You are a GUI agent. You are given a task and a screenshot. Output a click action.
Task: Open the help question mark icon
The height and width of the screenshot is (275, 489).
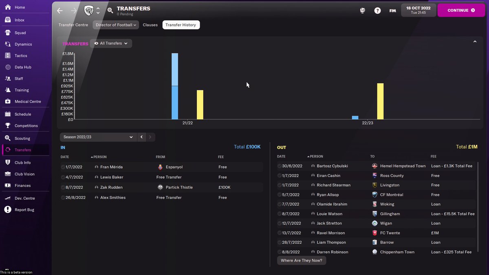(377, 11)
